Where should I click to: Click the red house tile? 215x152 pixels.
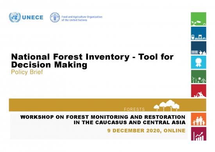[x=199, y=91]
